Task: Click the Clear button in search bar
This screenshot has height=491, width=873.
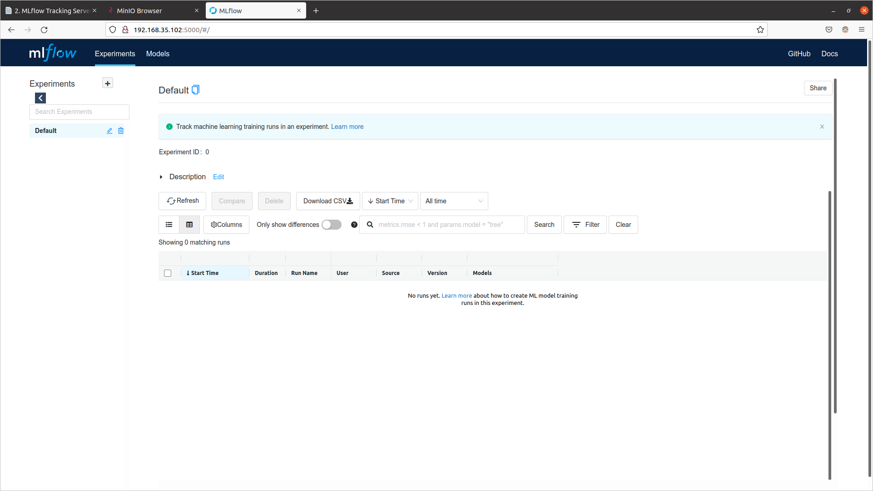Action: click(x=623, y=225)
